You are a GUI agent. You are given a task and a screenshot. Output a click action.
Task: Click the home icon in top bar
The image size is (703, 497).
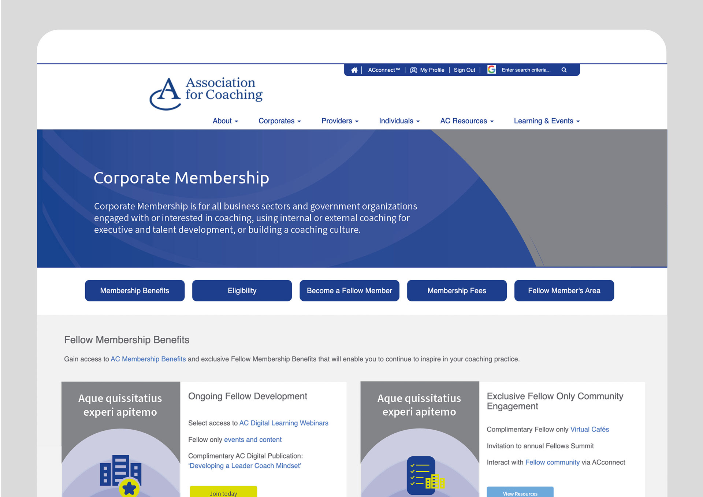tap(354, 70)
